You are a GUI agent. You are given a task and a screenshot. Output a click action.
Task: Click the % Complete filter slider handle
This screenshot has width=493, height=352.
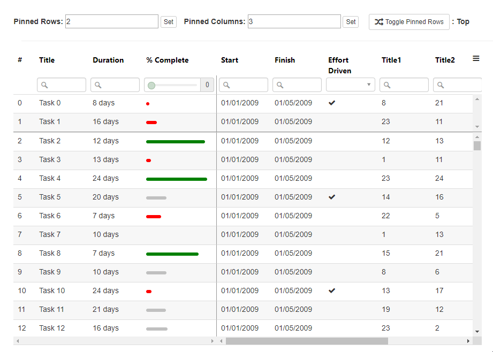151,86
